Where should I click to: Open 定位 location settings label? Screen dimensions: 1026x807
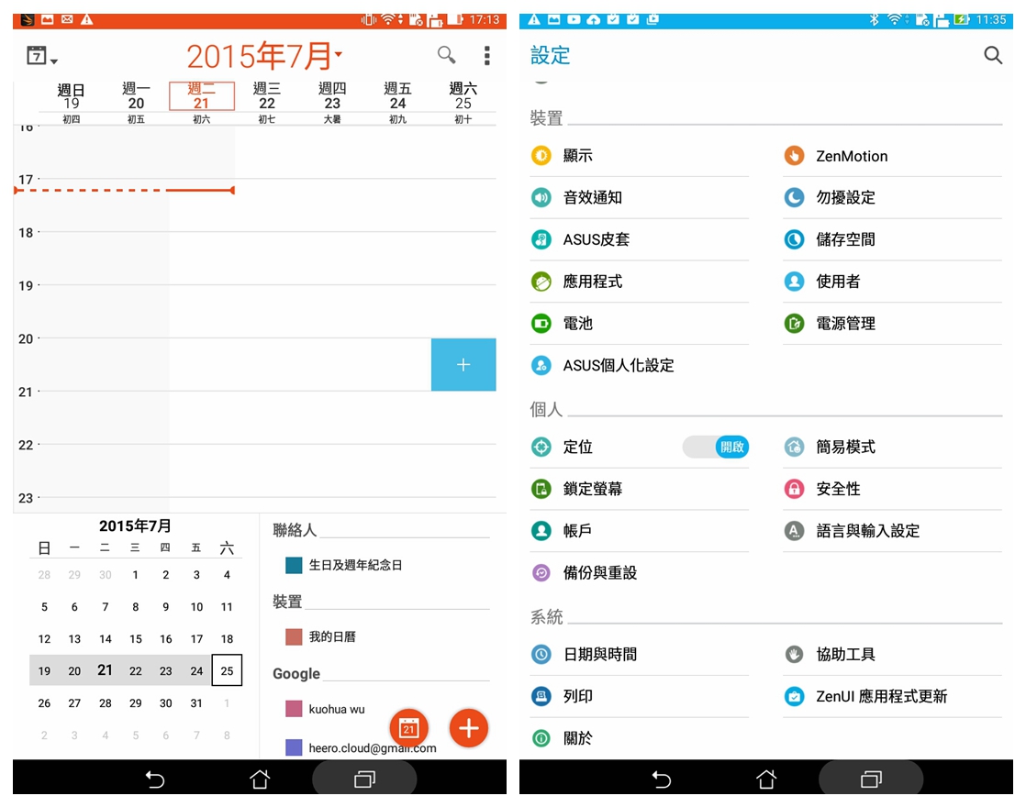click(x=578, y=447)
